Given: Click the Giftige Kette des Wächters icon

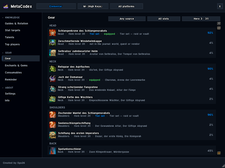Looking at the screenshot, I should 53,99.
